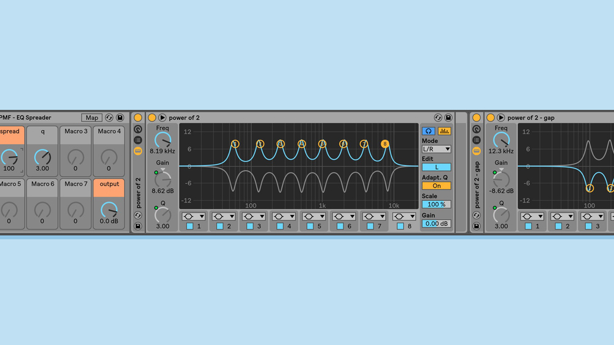Select filter dot 7 in power of 2 EQ display

[364, 144]
